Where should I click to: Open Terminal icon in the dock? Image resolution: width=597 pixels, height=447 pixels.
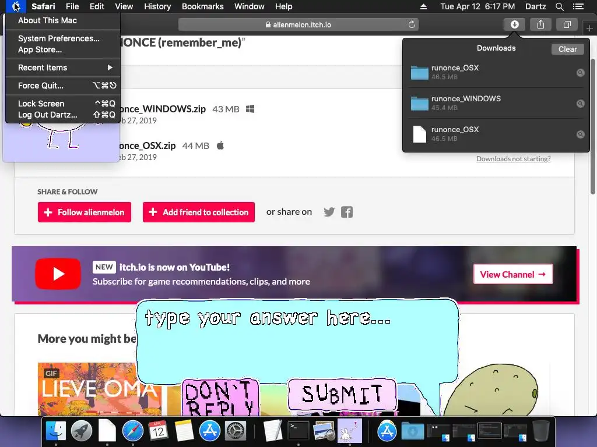[298, 431]
